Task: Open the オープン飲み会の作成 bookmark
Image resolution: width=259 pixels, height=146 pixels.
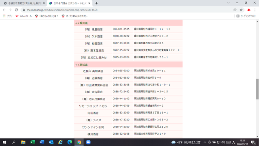Action: point(74,16)
